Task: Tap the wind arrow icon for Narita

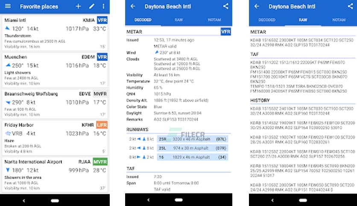Action: [8, 170]
